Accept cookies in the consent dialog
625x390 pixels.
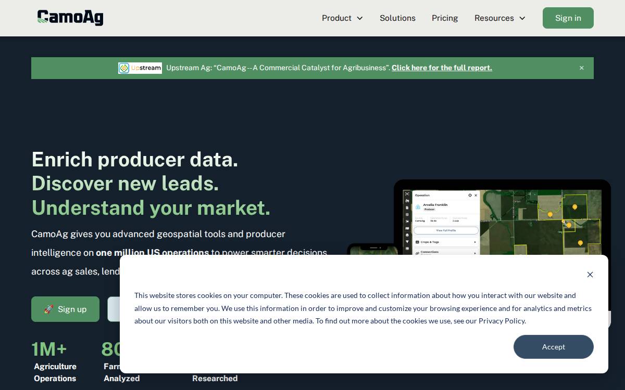553,347
